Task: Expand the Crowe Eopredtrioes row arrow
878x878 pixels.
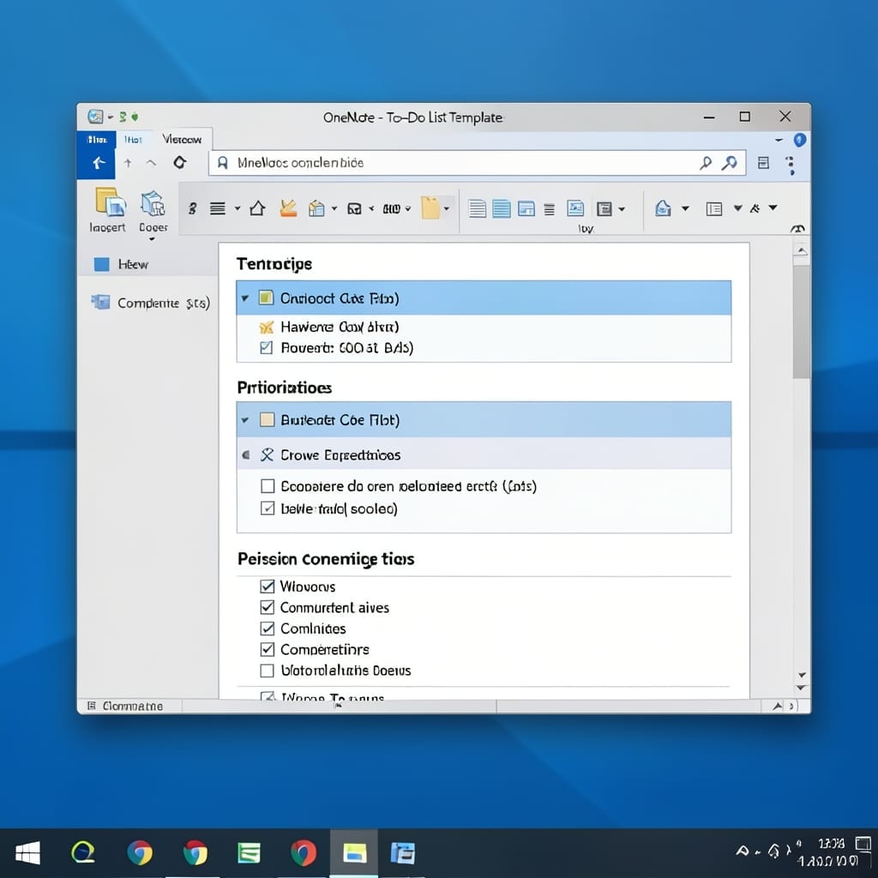Action: point(246,454)
